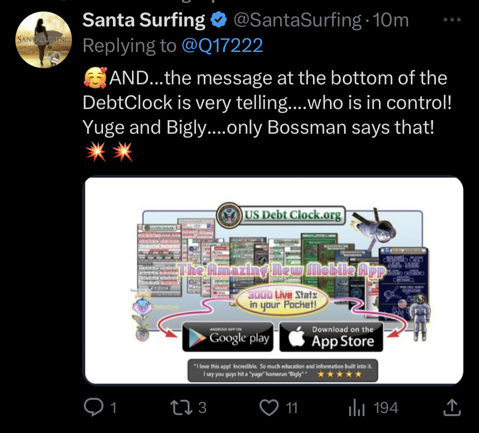Click the Download on the App Store badge
Image resolution: width=479 pixels, height=433 pixels.
coord(331,337)
